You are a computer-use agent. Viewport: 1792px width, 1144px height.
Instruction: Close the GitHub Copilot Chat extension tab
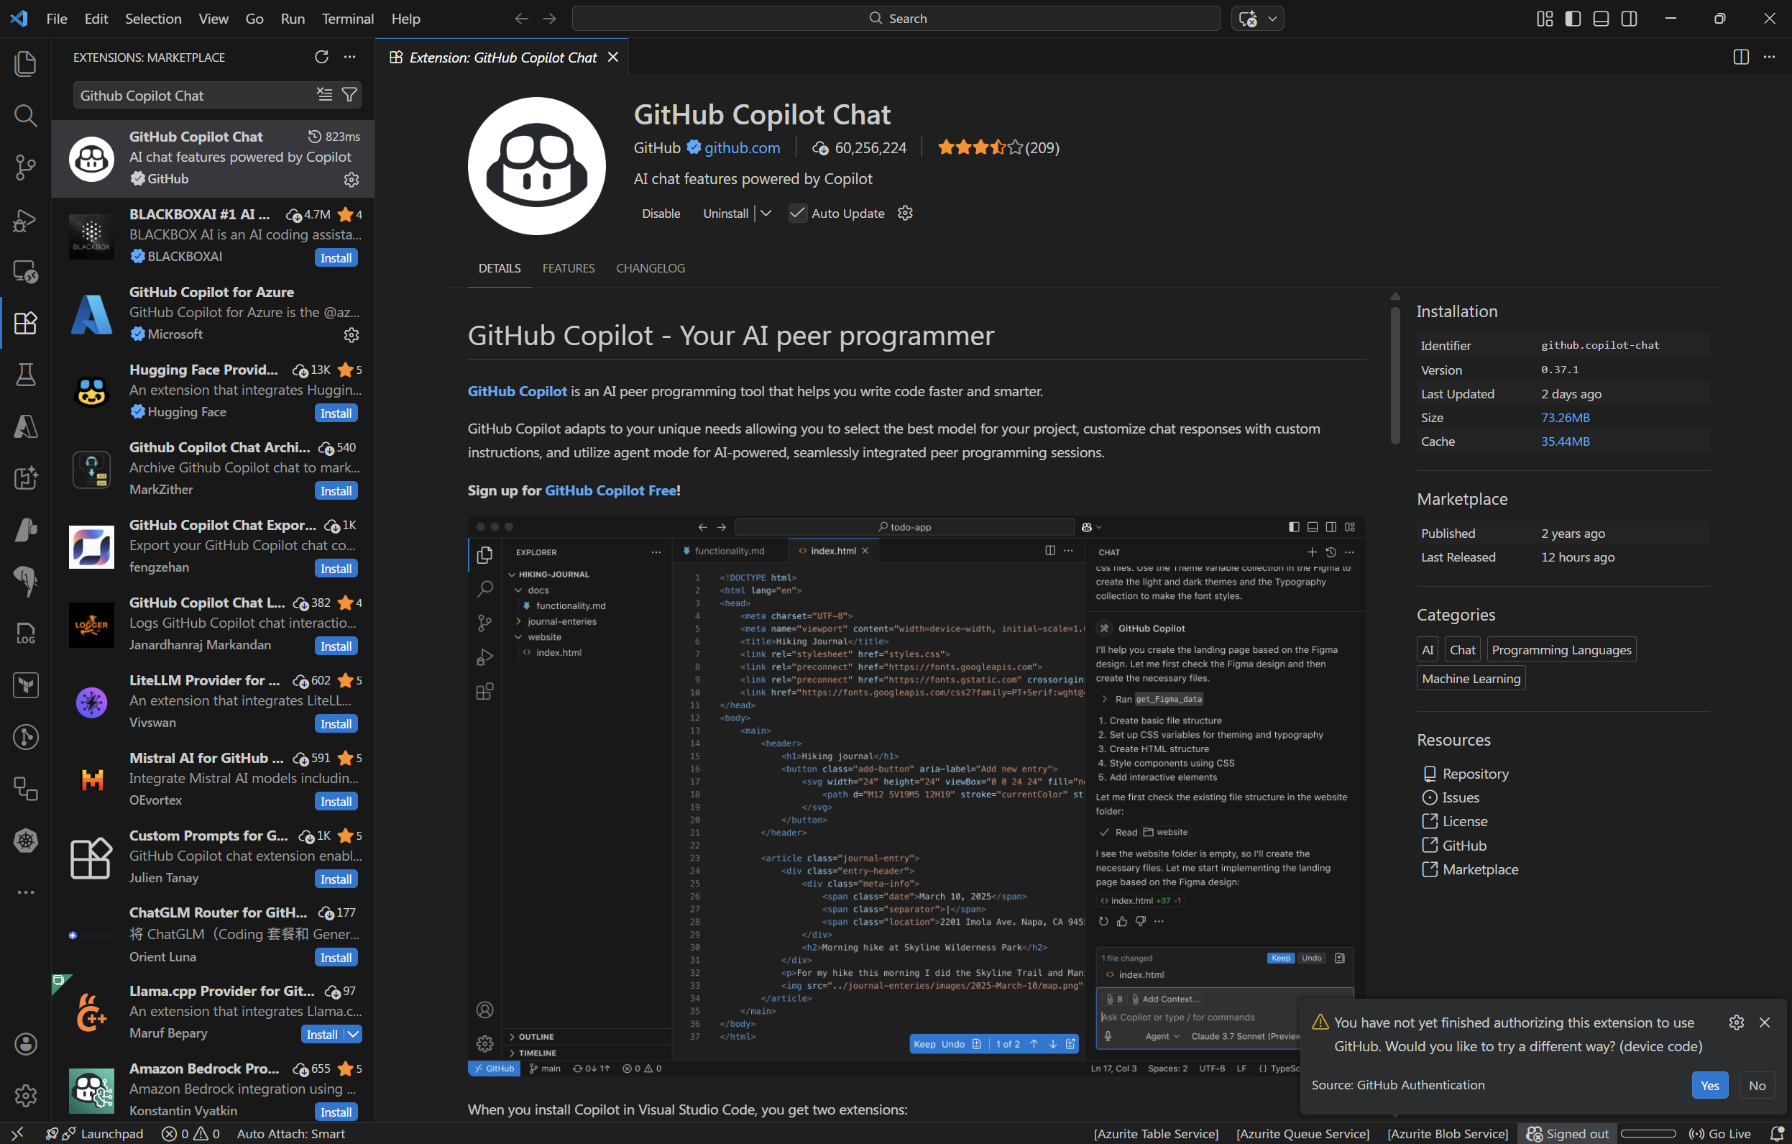(612, 58)
